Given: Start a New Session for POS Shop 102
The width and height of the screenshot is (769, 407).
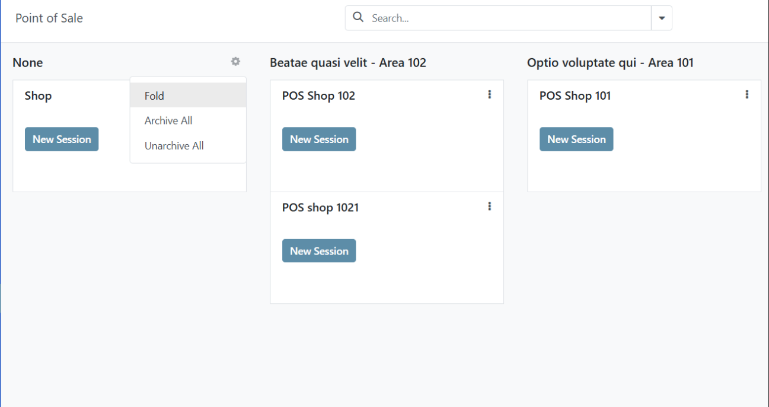Looking at the screenshot, I should click(x=319, y=139).
